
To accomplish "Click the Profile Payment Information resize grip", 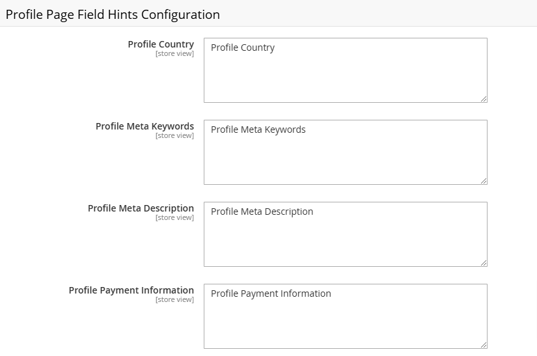I will tap(484, 345).
